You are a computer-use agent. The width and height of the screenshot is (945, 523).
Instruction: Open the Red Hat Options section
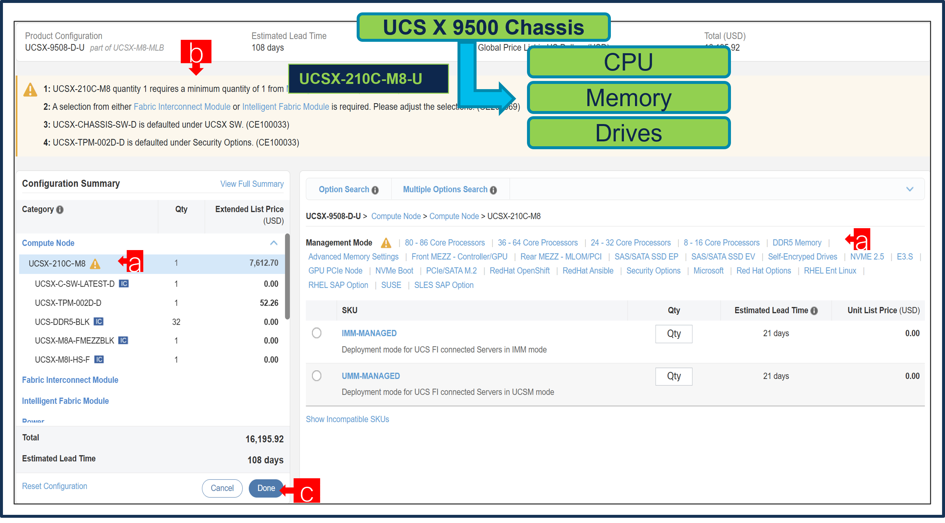(764, 271)
